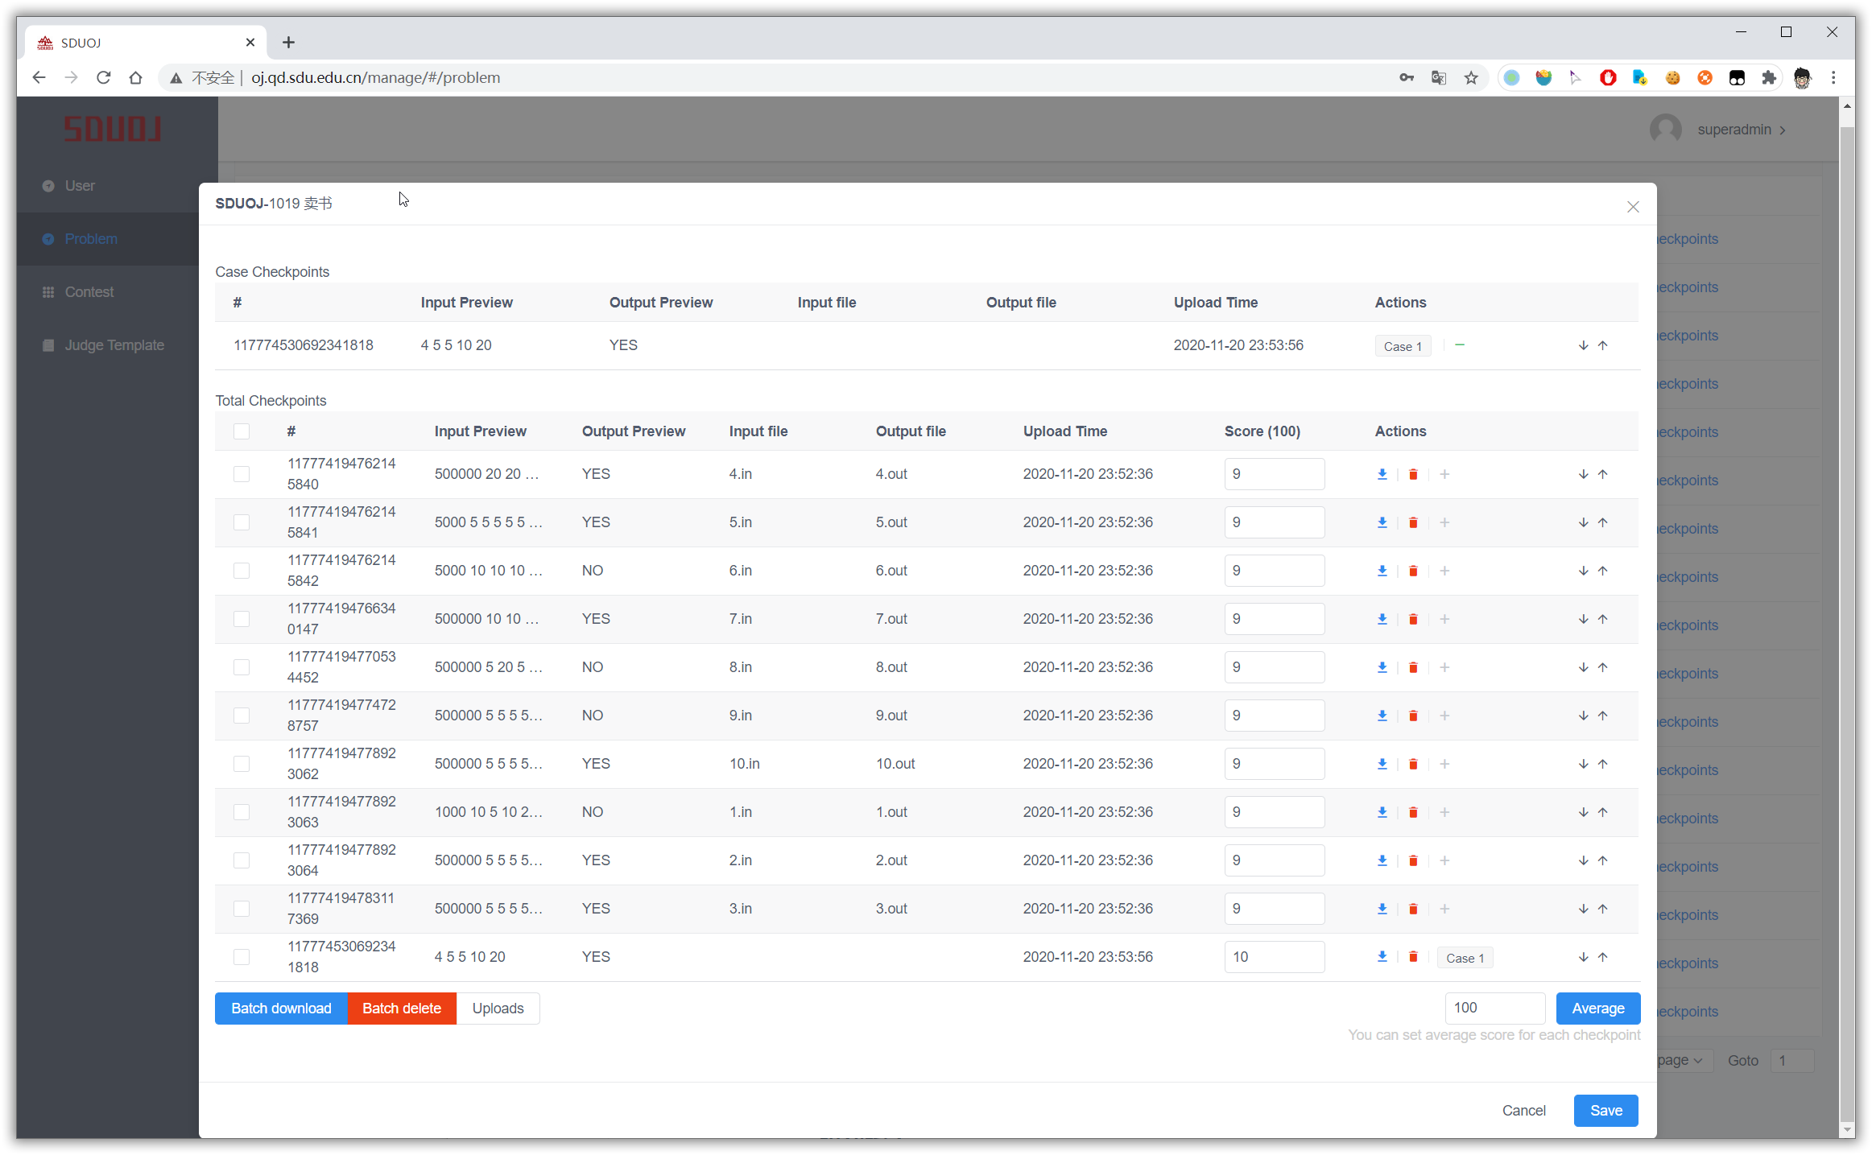Screen dimensions: 1872x1155
Task: Open the Chrome menu
Action: (1833, 78)
